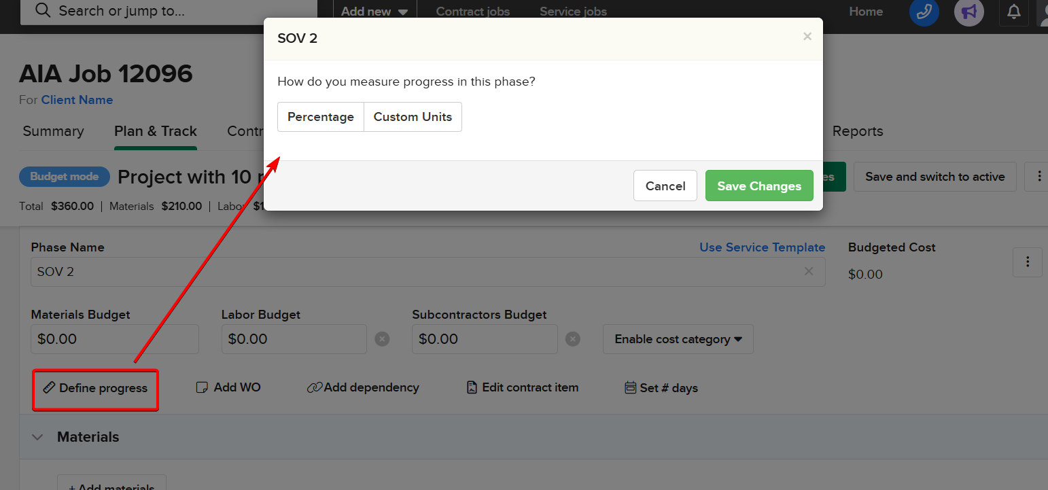Click the search magnifier icon

click(x=42, y=11)
